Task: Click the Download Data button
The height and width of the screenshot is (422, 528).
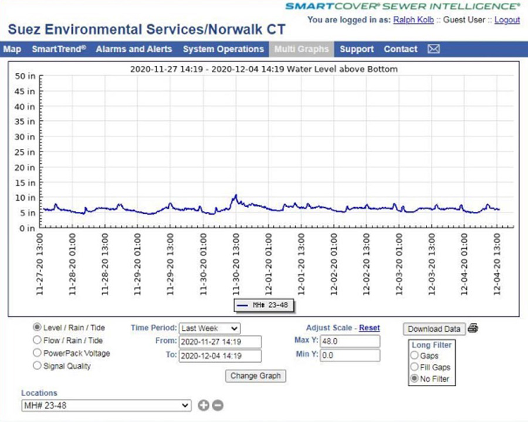Action: pos(434,329)
